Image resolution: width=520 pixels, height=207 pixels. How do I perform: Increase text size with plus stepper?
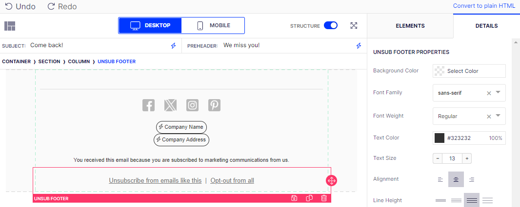(467, 158)
